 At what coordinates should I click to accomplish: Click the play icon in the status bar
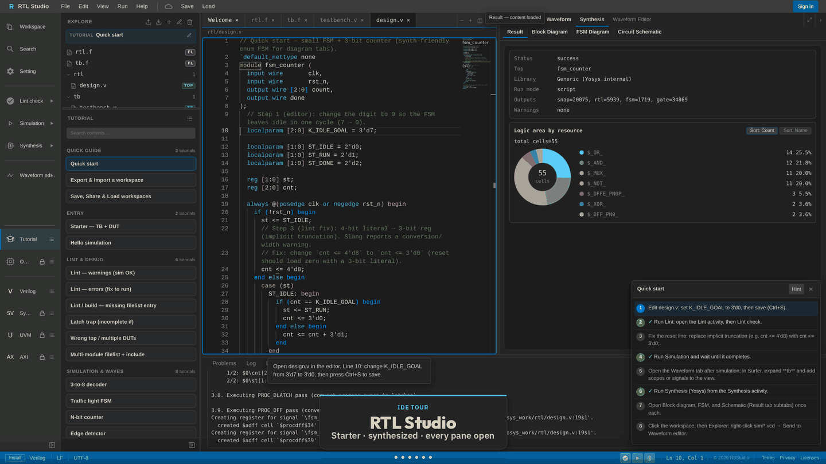637,458
